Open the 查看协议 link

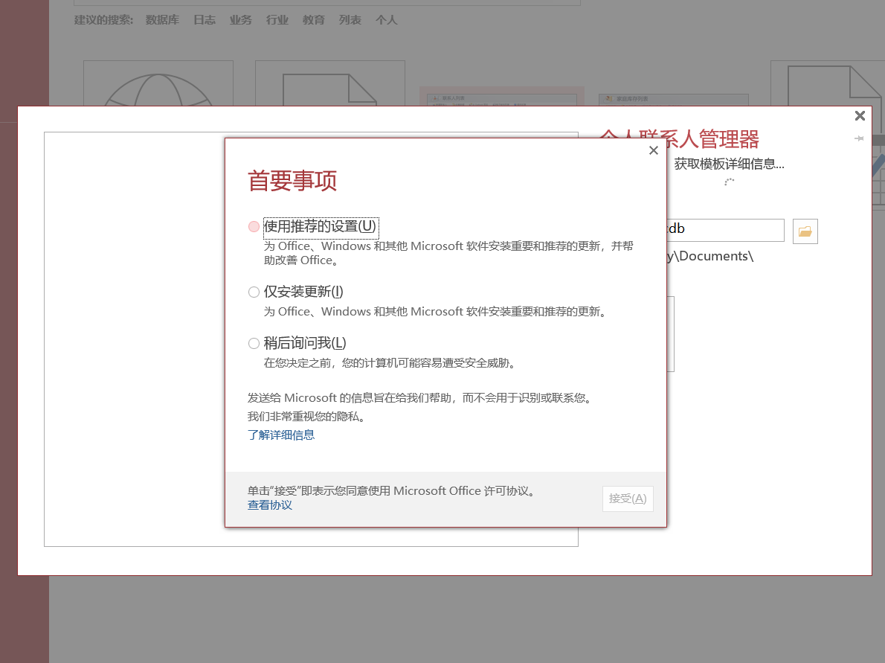(270, 505)
